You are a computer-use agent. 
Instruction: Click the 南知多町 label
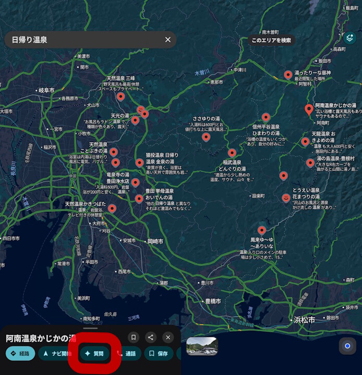[x=91, y=319]
